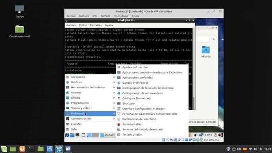Image resolution: width=272 pixels, height=153 pixels.
Task: Click the Teclado y ratón icon
Action: coord(119,135)
